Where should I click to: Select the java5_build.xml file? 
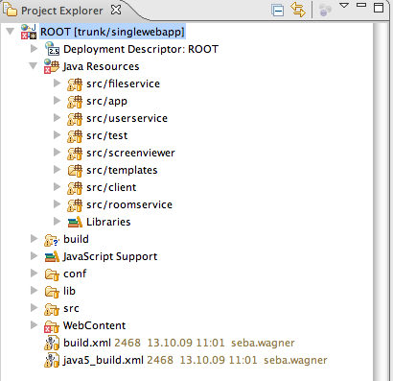coord(103,360)
